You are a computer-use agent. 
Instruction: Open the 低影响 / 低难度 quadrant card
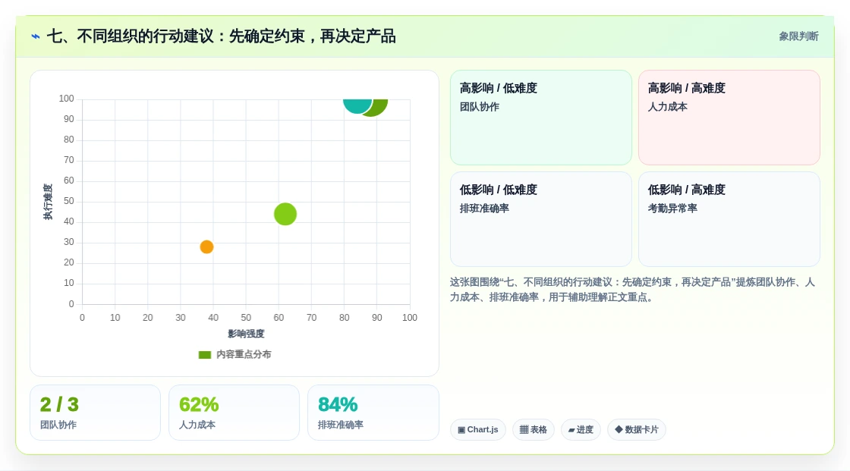(x=541, y=219)
